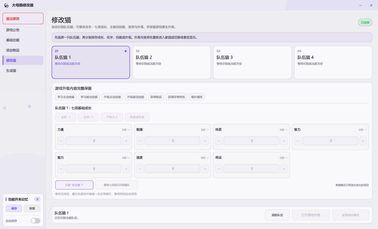Select the 复制七项到已识别整队 mode button
The image size is (378, 229).
pyautogui.click(x=117, y=185)
